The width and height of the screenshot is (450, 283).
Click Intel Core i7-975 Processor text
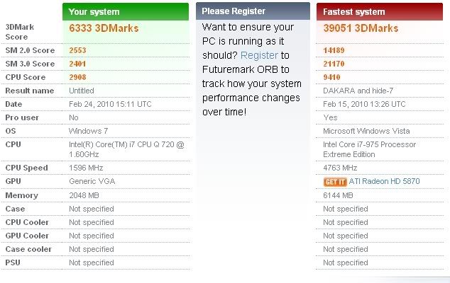[x=369, y=144]
